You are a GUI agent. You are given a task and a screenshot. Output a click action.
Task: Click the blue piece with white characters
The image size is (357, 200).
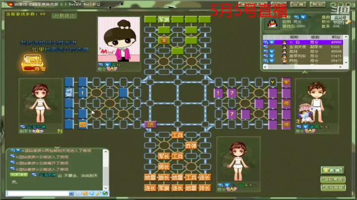69,93
